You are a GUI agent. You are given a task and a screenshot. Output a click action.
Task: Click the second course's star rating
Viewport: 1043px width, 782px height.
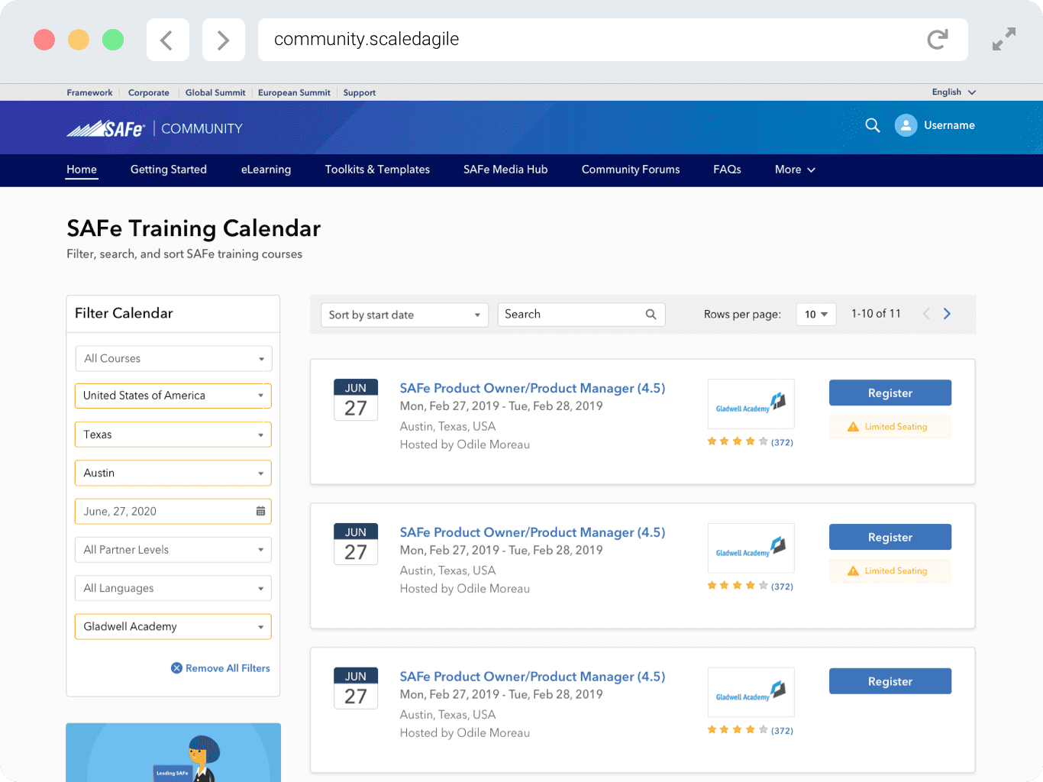738,586
